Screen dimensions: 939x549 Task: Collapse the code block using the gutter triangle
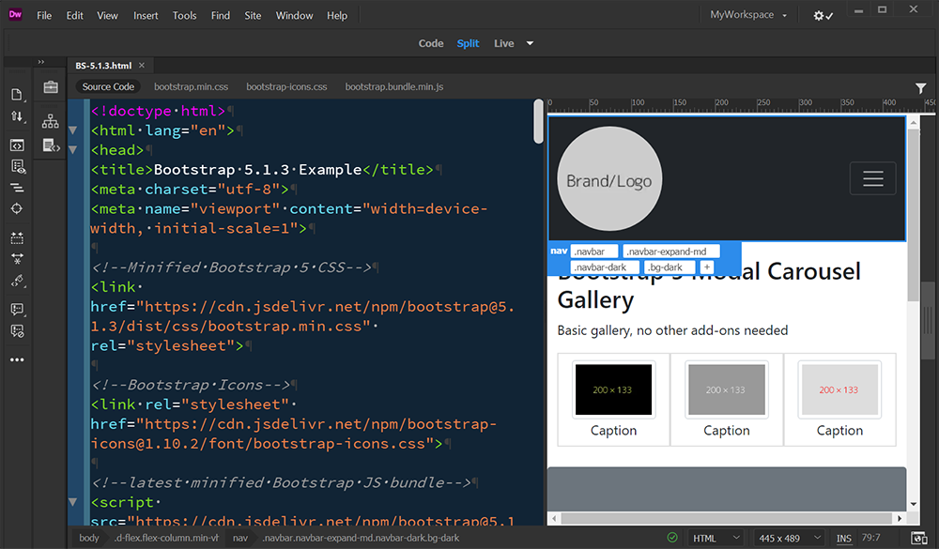point(73,130)
